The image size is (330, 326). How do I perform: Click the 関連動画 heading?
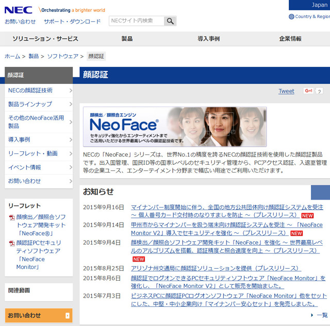point(19,290)
